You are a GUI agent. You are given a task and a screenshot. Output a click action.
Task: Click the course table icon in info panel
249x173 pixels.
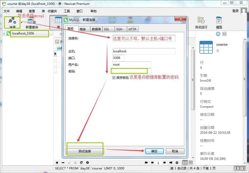[206, 47]
